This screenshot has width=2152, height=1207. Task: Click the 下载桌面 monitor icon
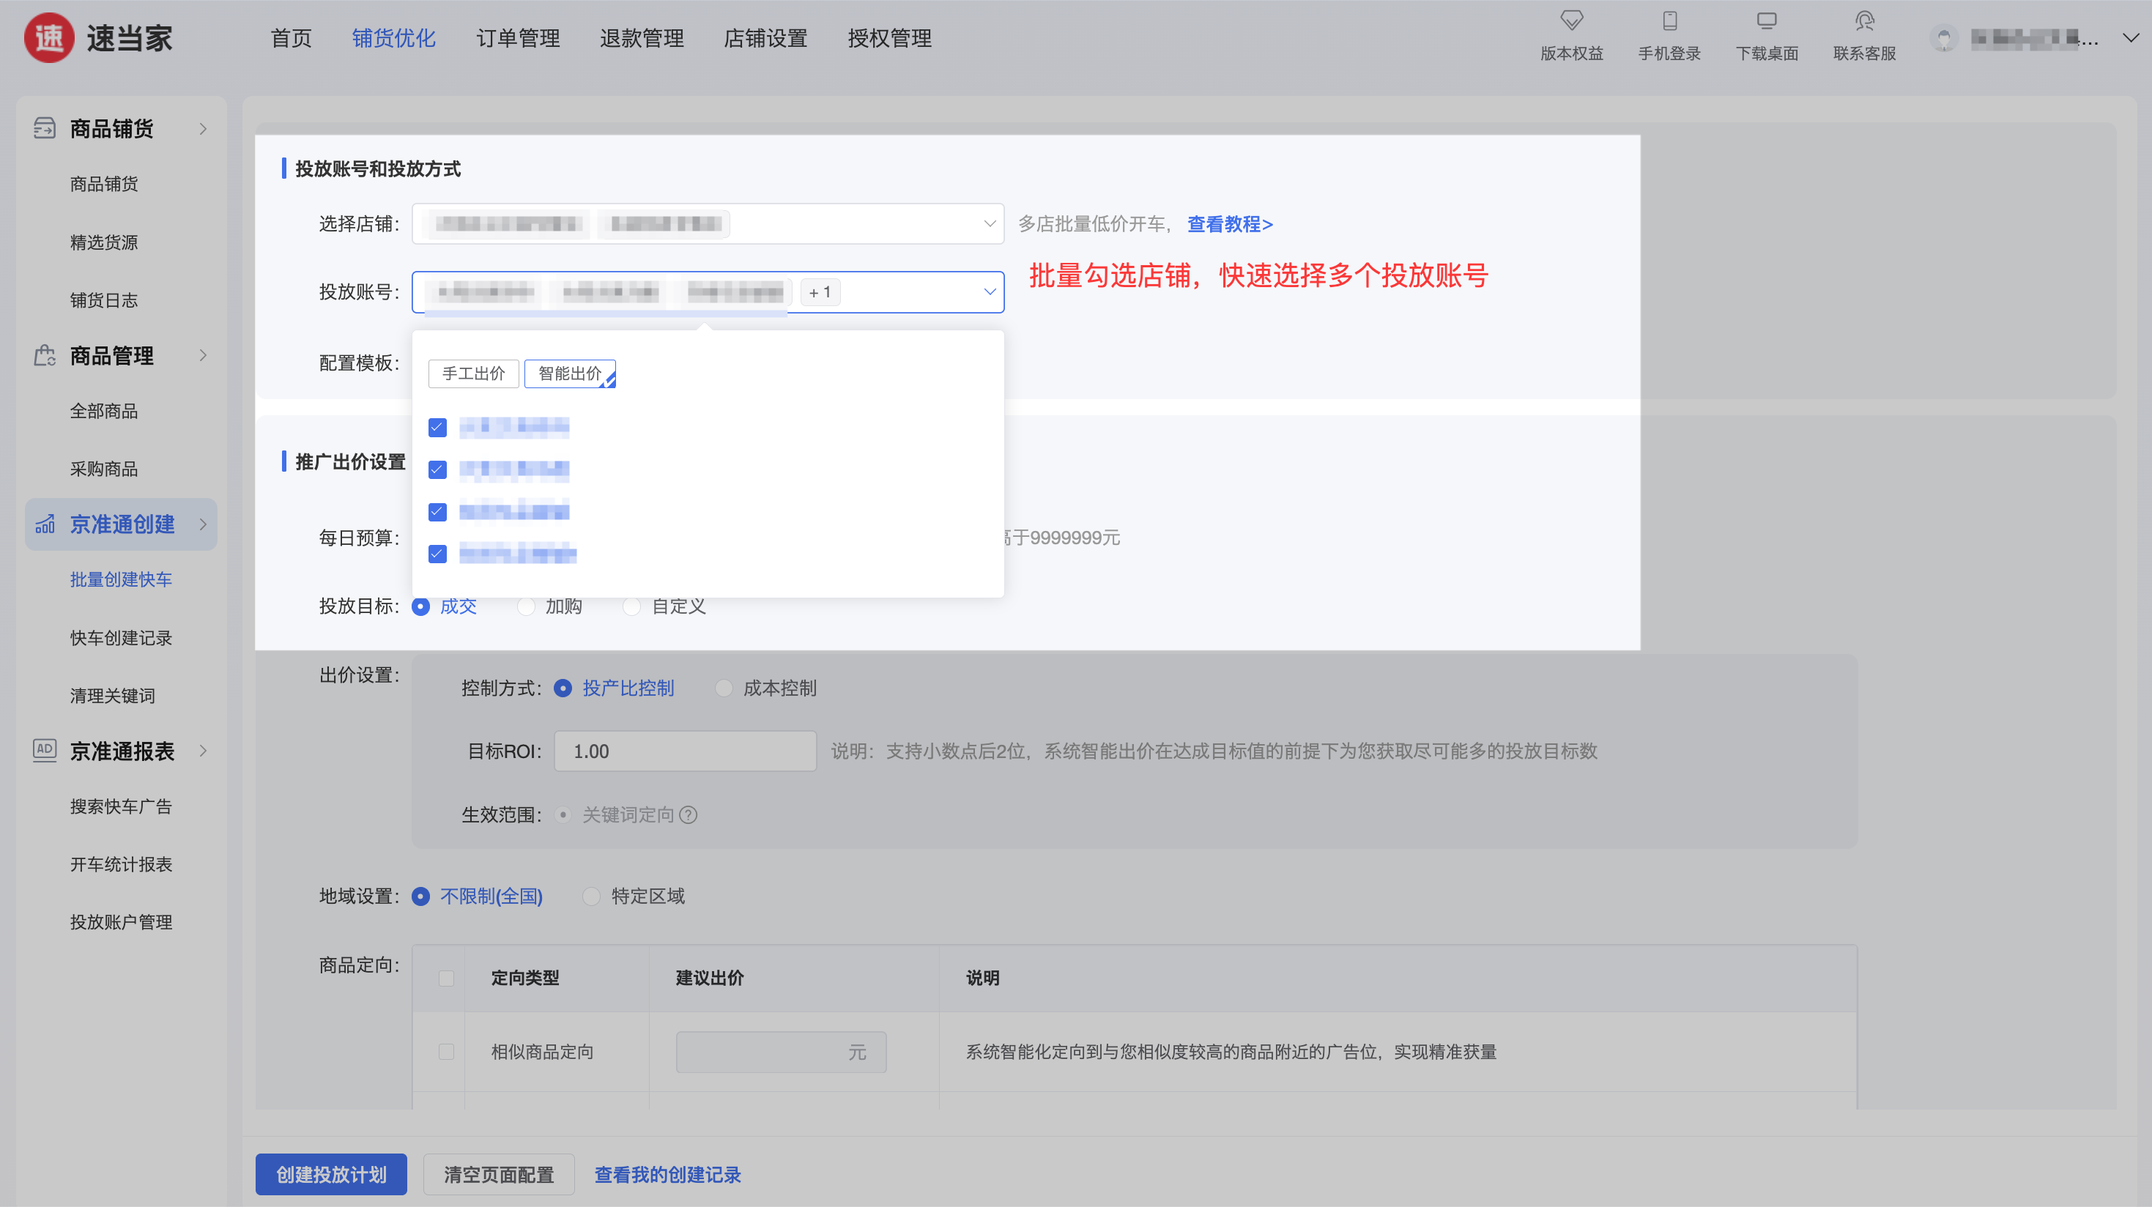[x=1766, y=21]
